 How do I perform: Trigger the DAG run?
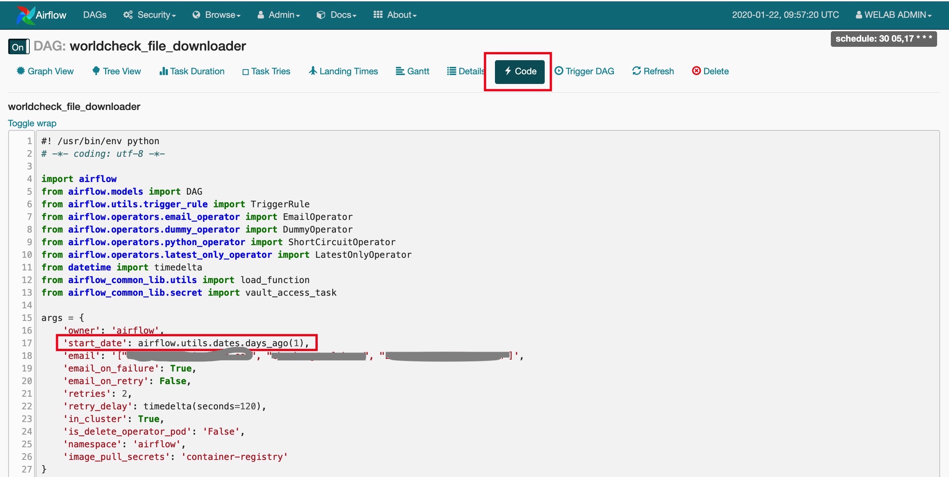[584, 71]
